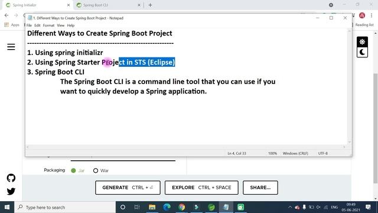The image size is (378, 213).
Task: Click the Chrome back arrow
Action: pyautogui.click(x=6, y=15)
